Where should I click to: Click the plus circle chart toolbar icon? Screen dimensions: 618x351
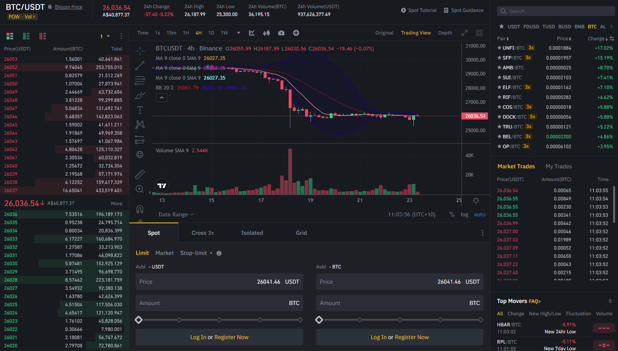pyautogui.click(x=296, y=33)
